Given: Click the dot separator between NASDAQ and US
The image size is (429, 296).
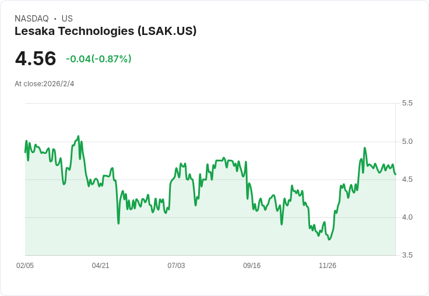Looking at the screenshot, I should [55, 19].
